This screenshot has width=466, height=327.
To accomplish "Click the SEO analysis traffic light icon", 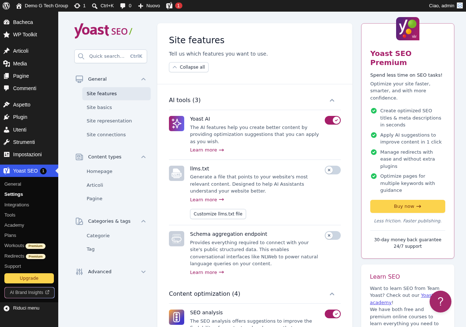I will click(177, 317).
